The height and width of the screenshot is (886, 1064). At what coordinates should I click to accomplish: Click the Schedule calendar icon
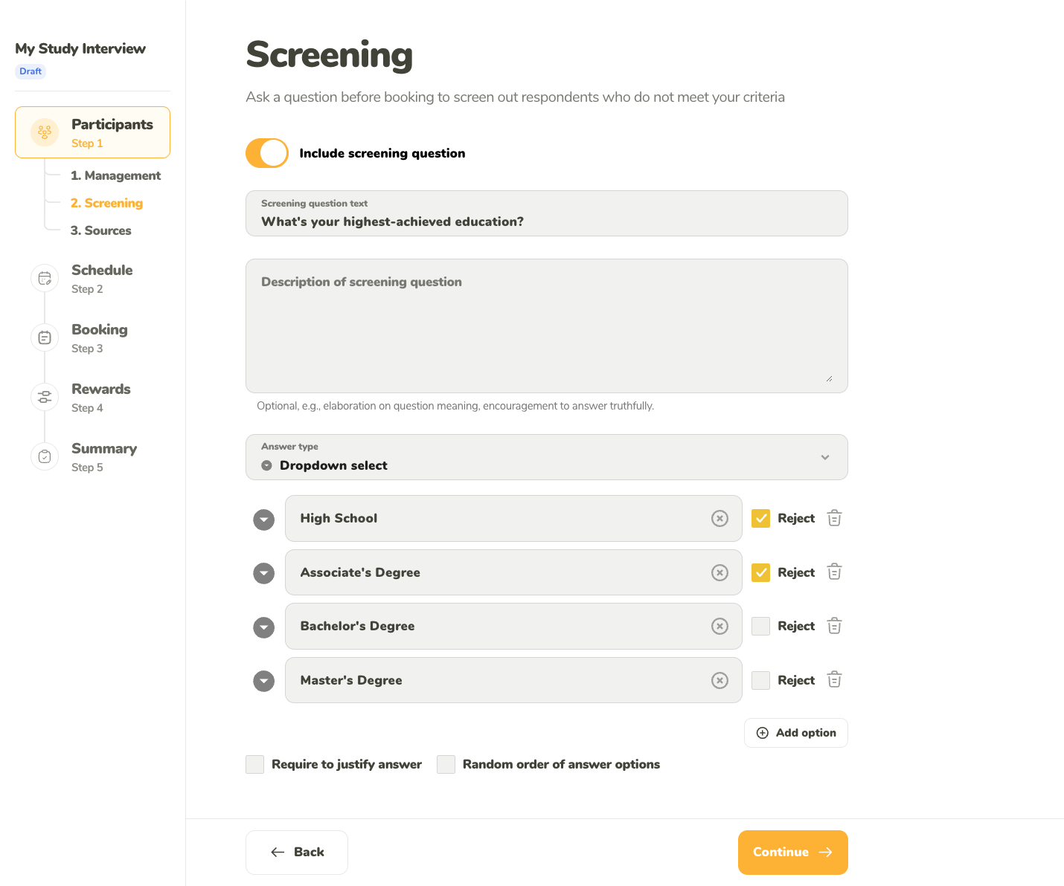pos(45,278)
